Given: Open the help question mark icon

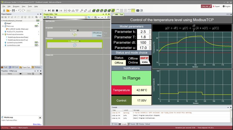Looking at the screenshot, I should (142, 10).
